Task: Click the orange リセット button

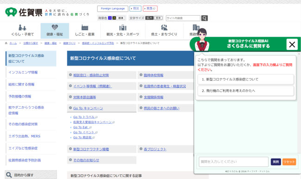Action: [289, 162]
